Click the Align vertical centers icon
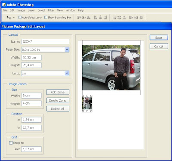The height and width of the screenshot is (161, 172). (84, 18)
